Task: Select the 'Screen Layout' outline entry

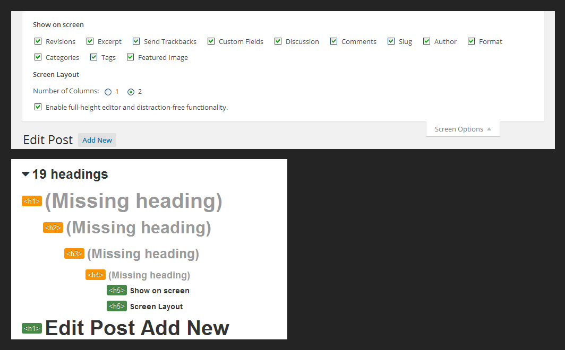Action: tap(156, 307)
